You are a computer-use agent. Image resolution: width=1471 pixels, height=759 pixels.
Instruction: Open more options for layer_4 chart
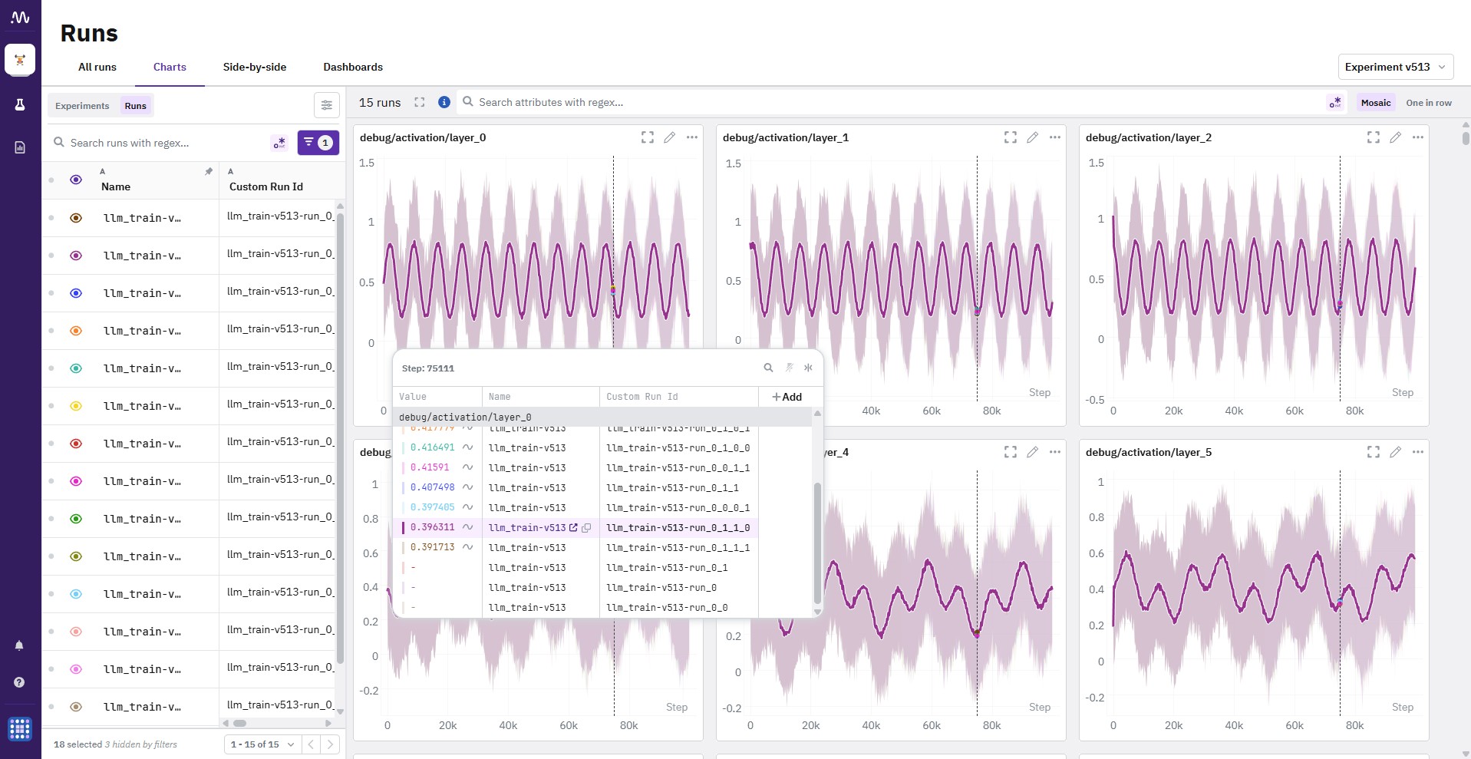(1055, 452)
